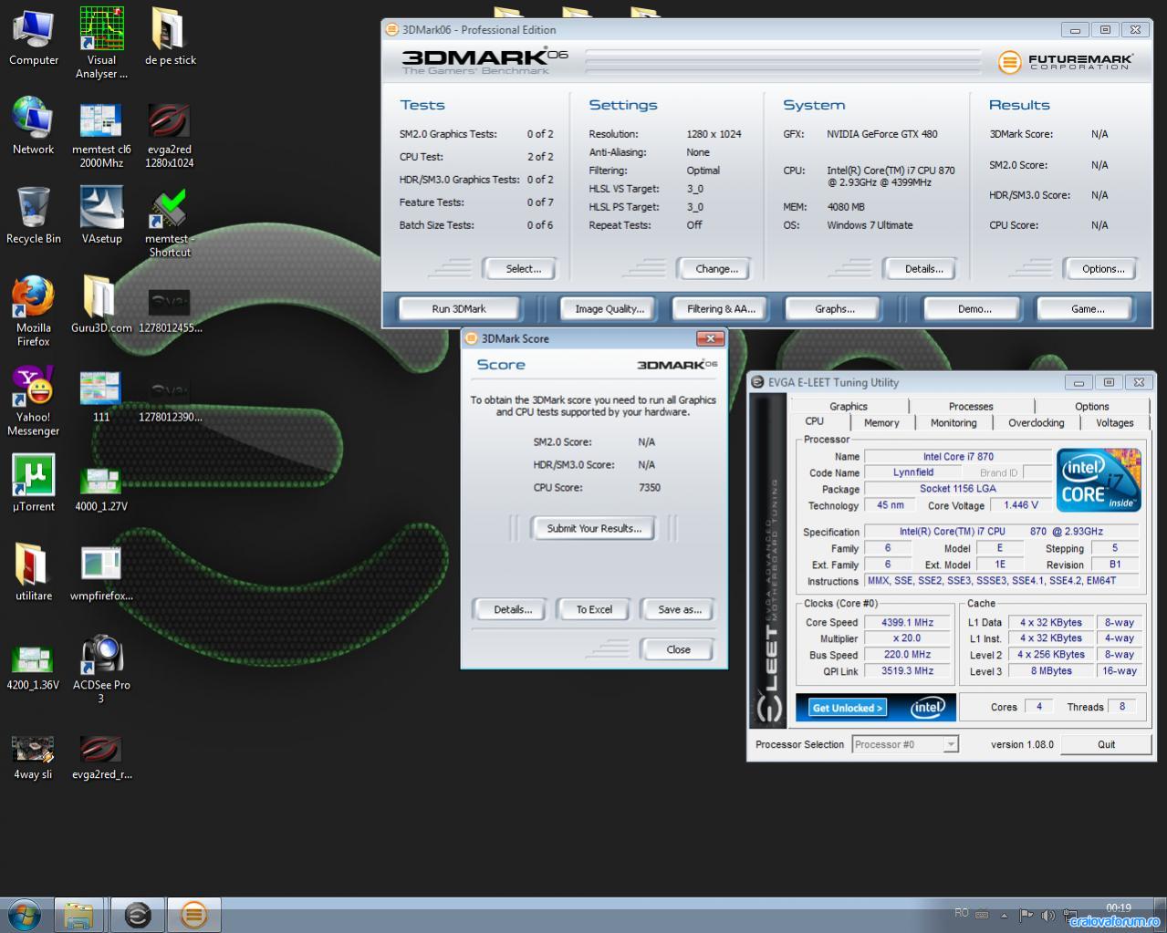The width and height of the screenshot is (1167, 933).
Task: Open Image Quality settings in 3DMark06
Action: click(610, 308)
